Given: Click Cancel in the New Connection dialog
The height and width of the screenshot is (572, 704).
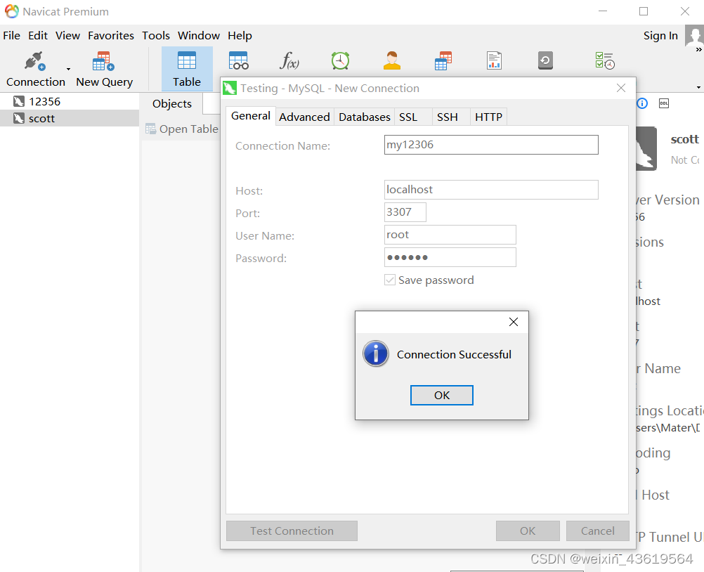Looking at the screenshot, I should click(598, 531).
